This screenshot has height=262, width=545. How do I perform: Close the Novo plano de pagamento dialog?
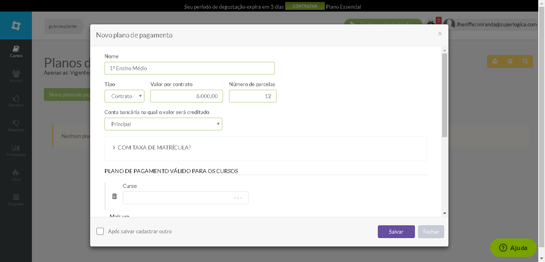pos(440,33)
